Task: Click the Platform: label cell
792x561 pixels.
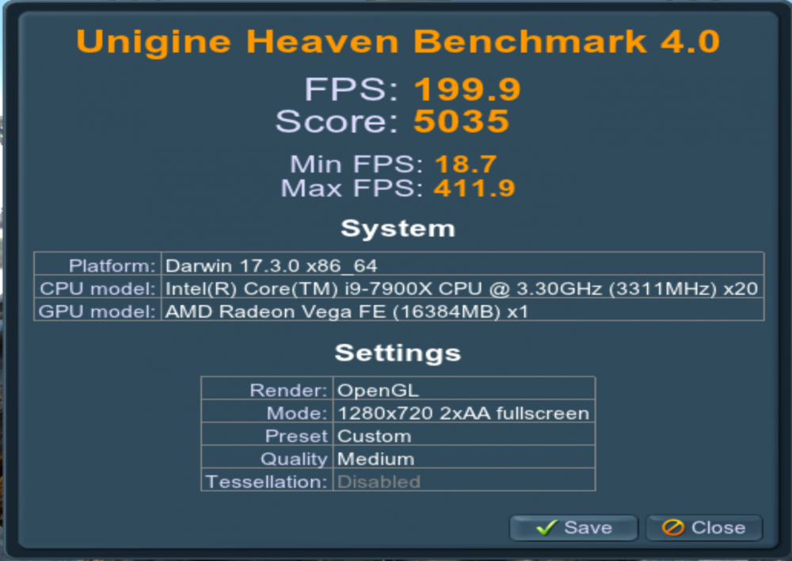Action: pos(97,264)
